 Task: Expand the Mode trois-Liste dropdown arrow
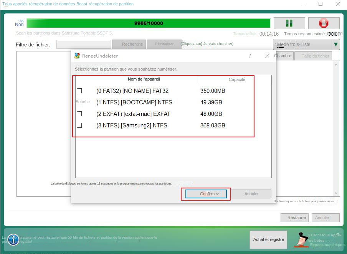coord(336,44)
